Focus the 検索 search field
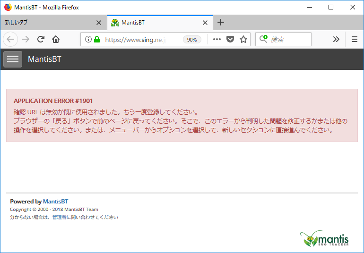The height and width of the screenshot is (253, 364). [284, 40]
